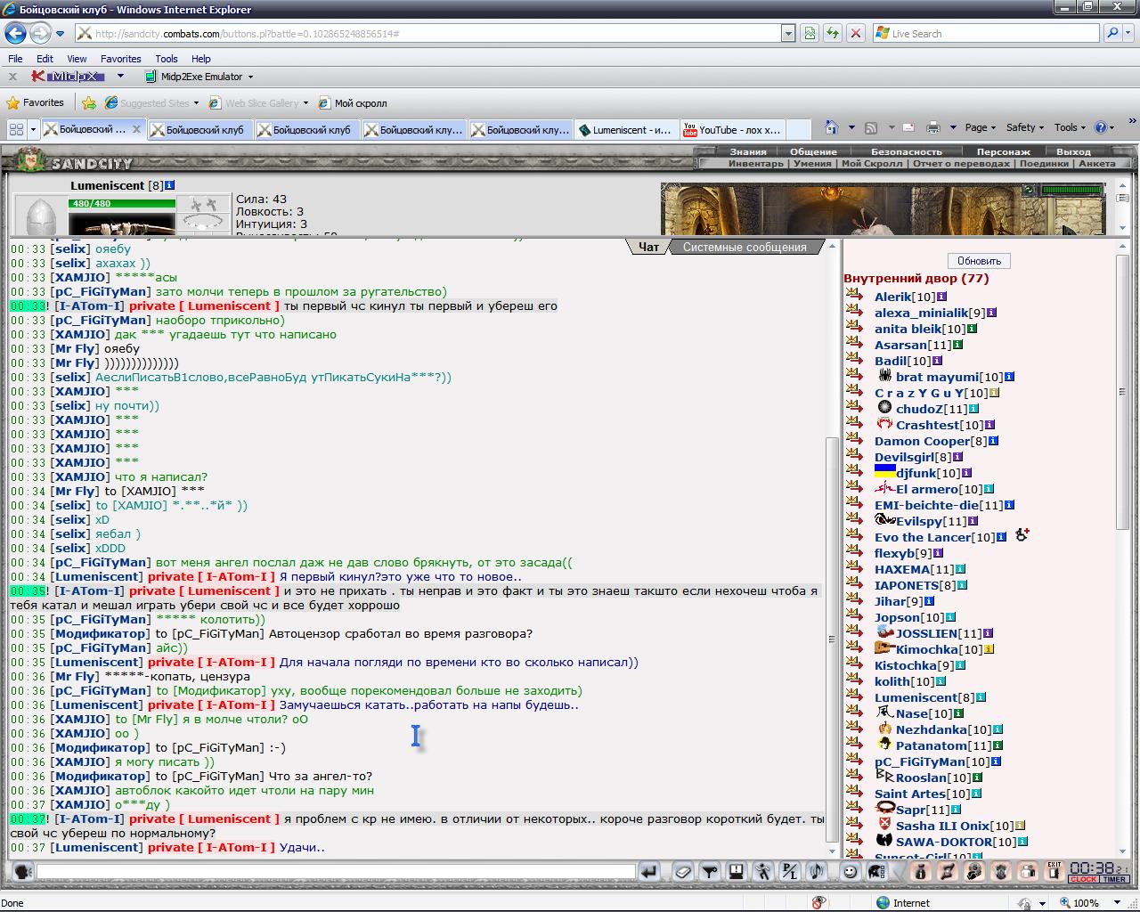The height and width of the screenshot is (912, 1140).
Task: Click the green refresh icon above battle image
Action: point(1029,190)
